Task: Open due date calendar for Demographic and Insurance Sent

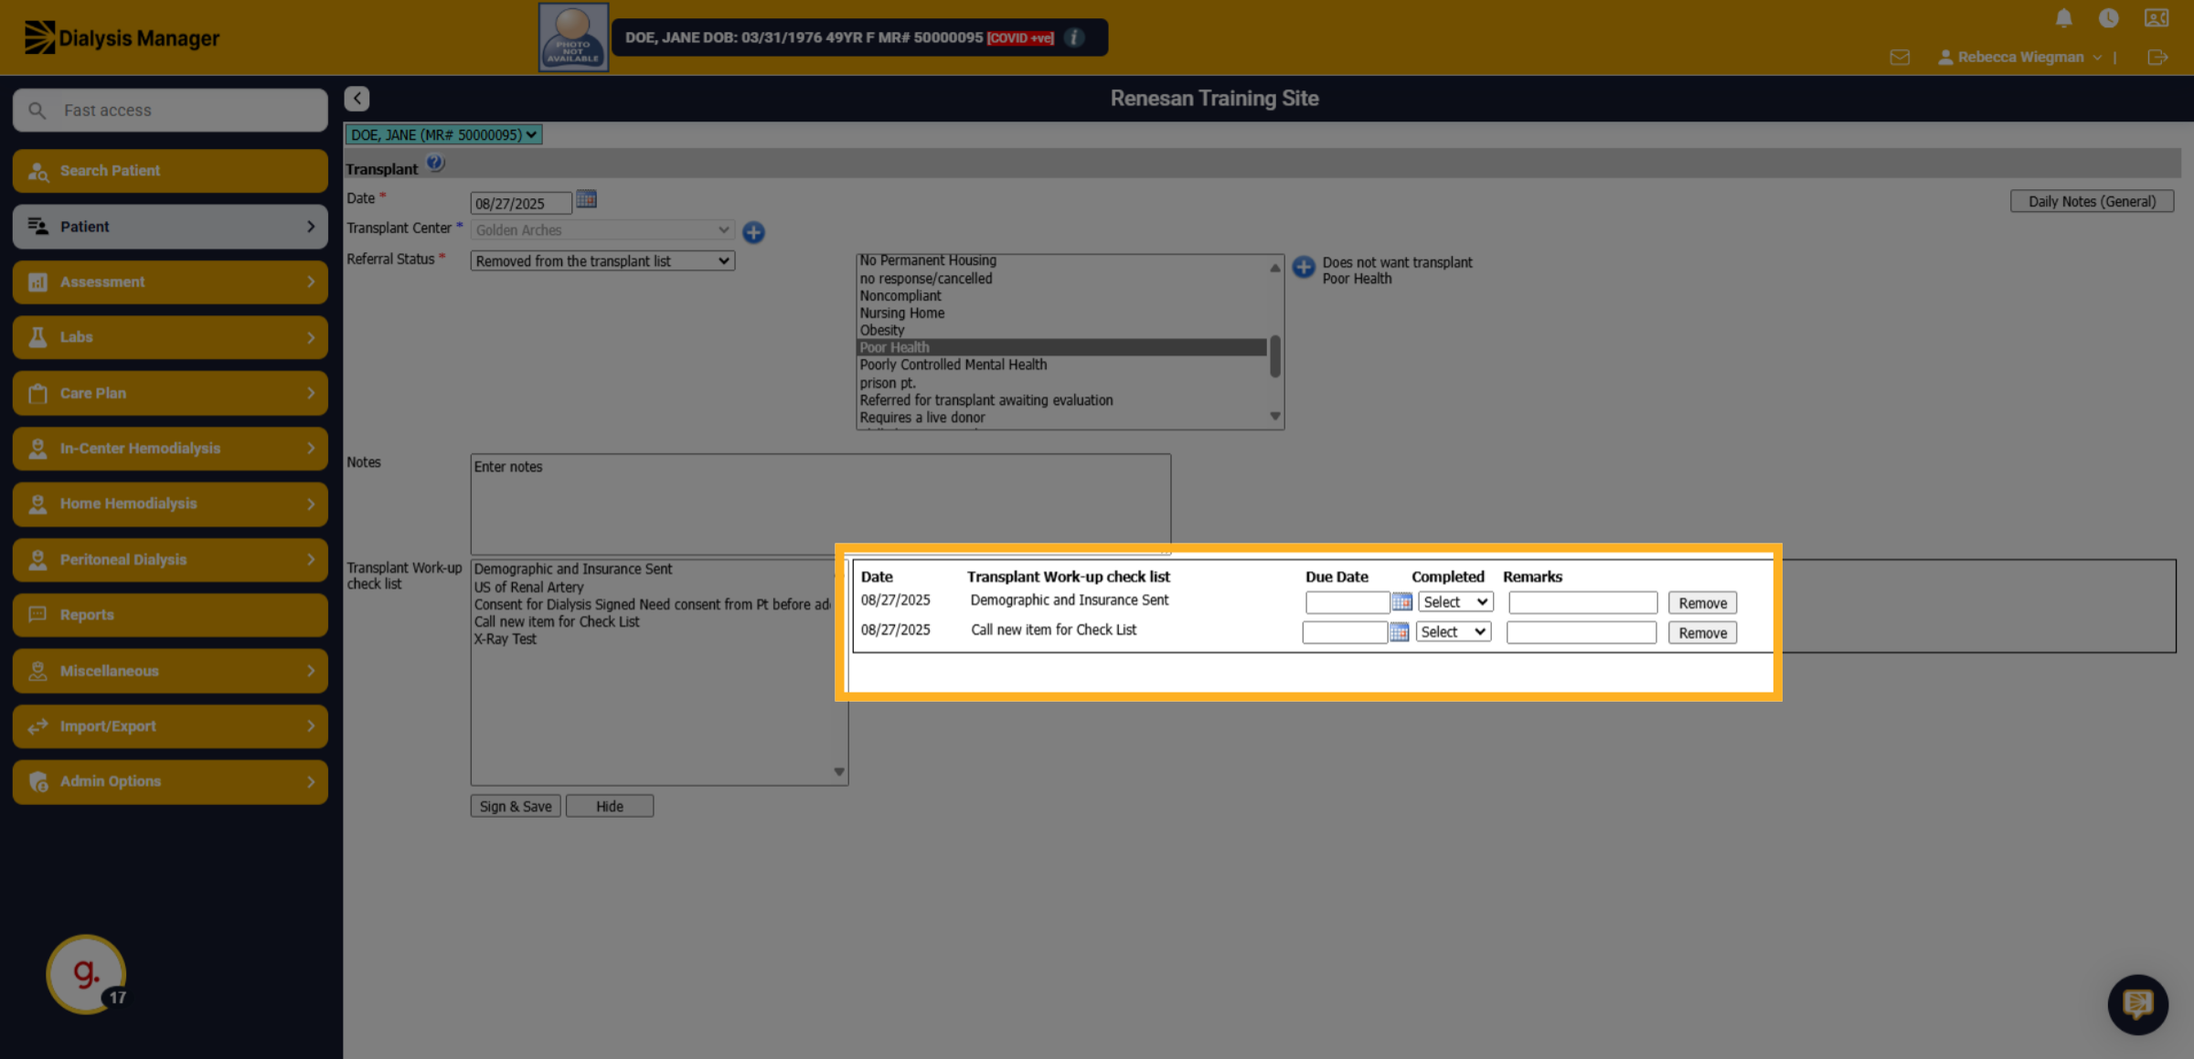Action: [1401, 602]
